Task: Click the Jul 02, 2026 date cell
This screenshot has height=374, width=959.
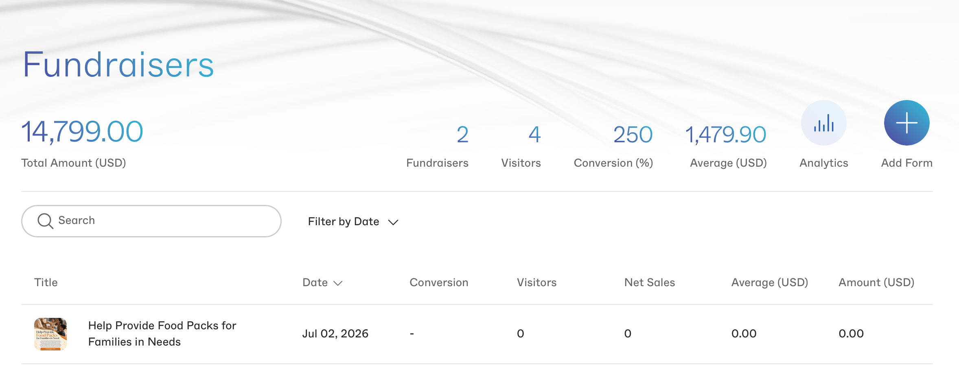Action: [x=335, y=334]
